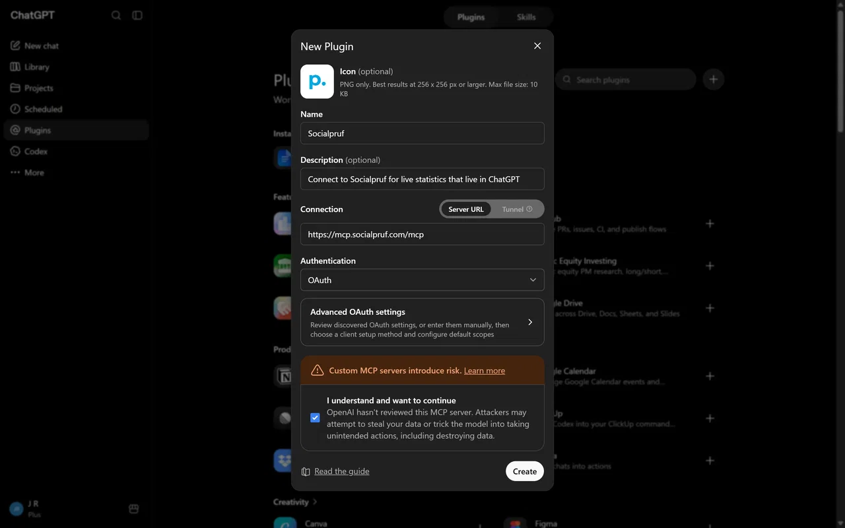Click the warning triangle icon
The width and height of the screenshot is (845, 528).
point(318,370)
